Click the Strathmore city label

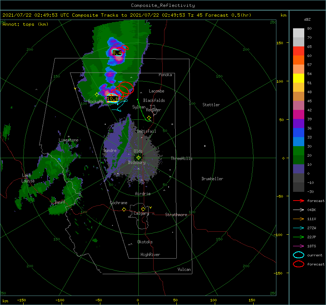tap(176, 215)
